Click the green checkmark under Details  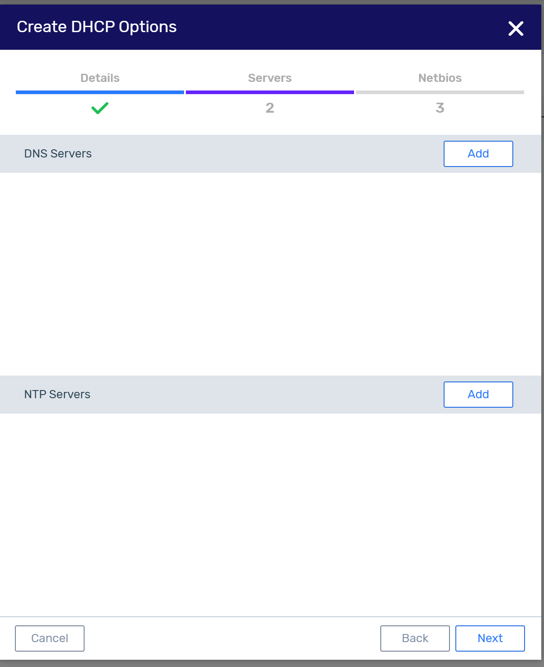[x=99, y=108]
